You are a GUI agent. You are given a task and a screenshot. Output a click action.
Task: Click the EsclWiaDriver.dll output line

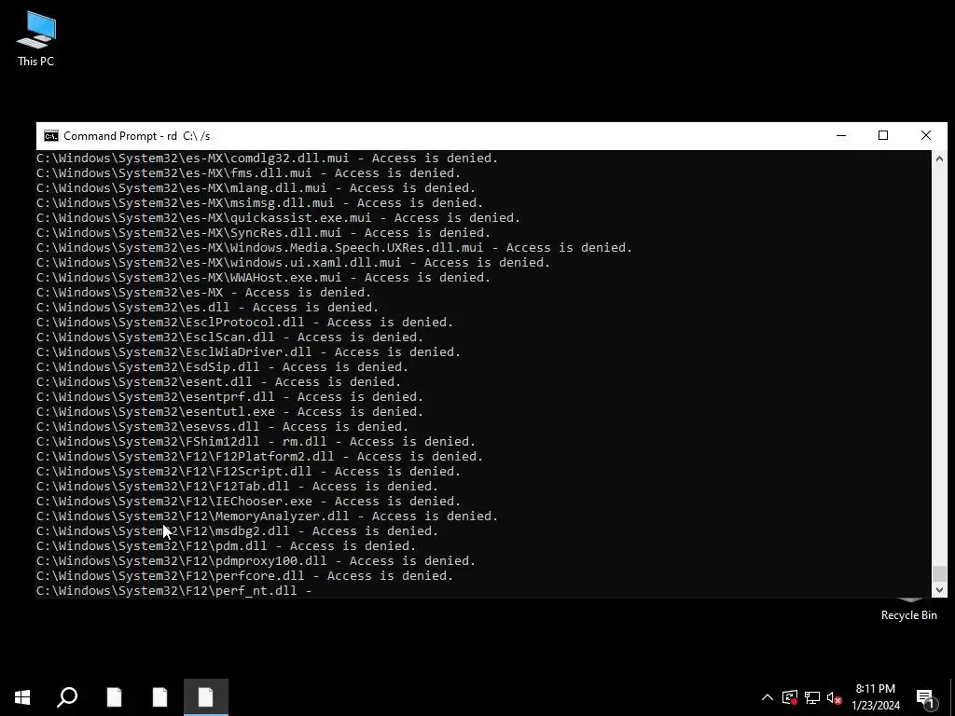(248, 351)
